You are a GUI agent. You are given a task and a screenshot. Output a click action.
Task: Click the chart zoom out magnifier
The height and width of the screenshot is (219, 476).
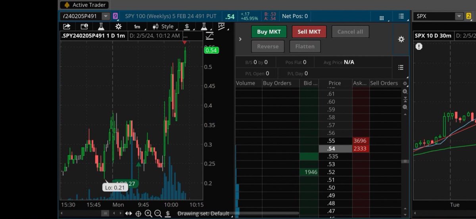158,213
